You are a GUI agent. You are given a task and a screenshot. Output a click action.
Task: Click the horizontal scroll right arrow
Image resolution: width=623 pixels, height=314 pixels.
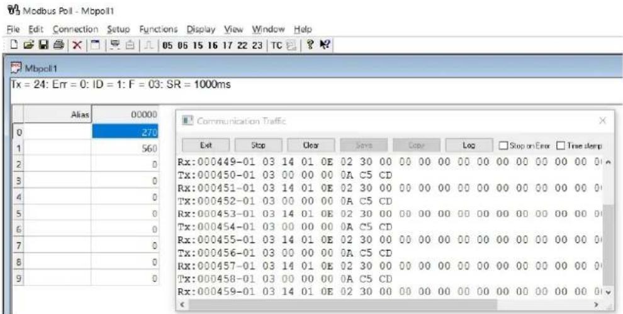click(x=596, y=305)
